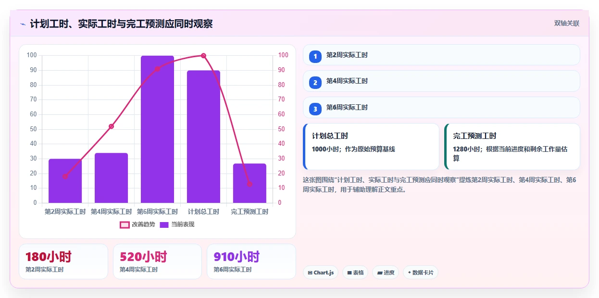Click the 910小时 stat card
The height and width of the screenshot is (298, 599).
(x=251, y=261)
